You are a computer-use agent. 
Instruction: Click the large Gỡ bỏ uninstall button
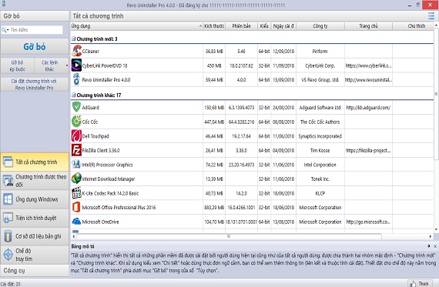(35, 46)
